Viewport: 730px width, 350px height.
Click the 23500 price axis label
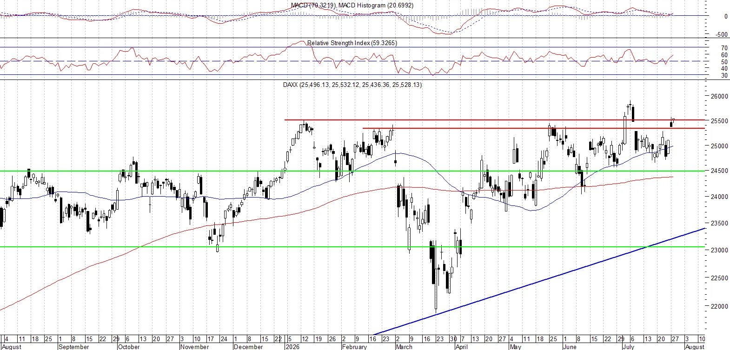[x=719, y=223]
